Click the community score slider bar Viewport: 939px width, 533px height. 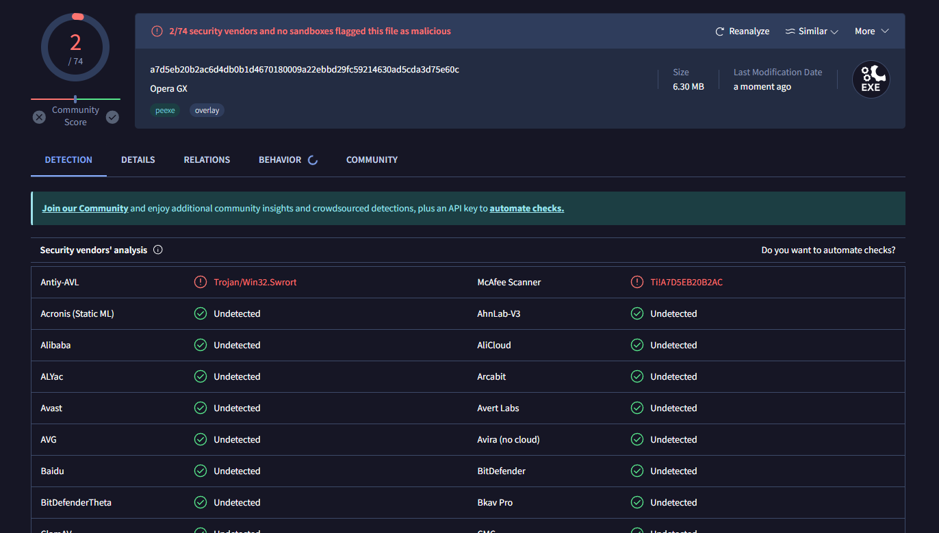[x=75, y=99]
